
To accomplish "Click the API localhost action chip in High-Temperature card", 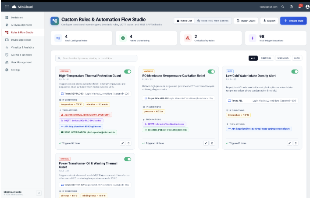I will [x=81, y=127].
